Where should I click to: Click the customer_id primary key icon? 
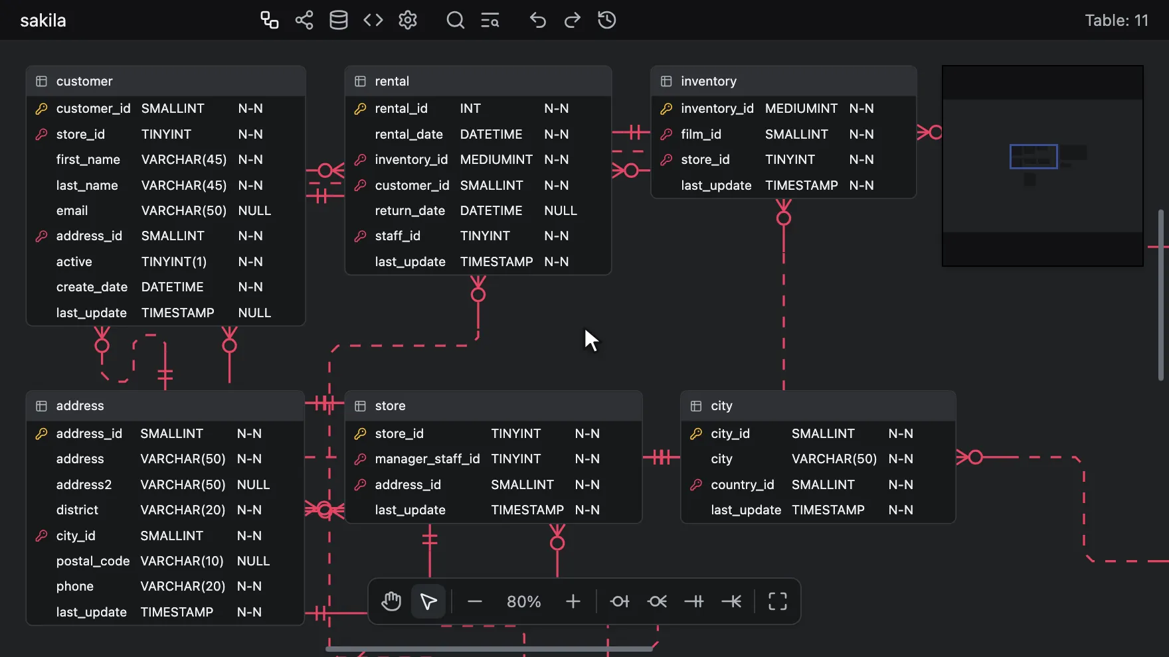point(41,108)
